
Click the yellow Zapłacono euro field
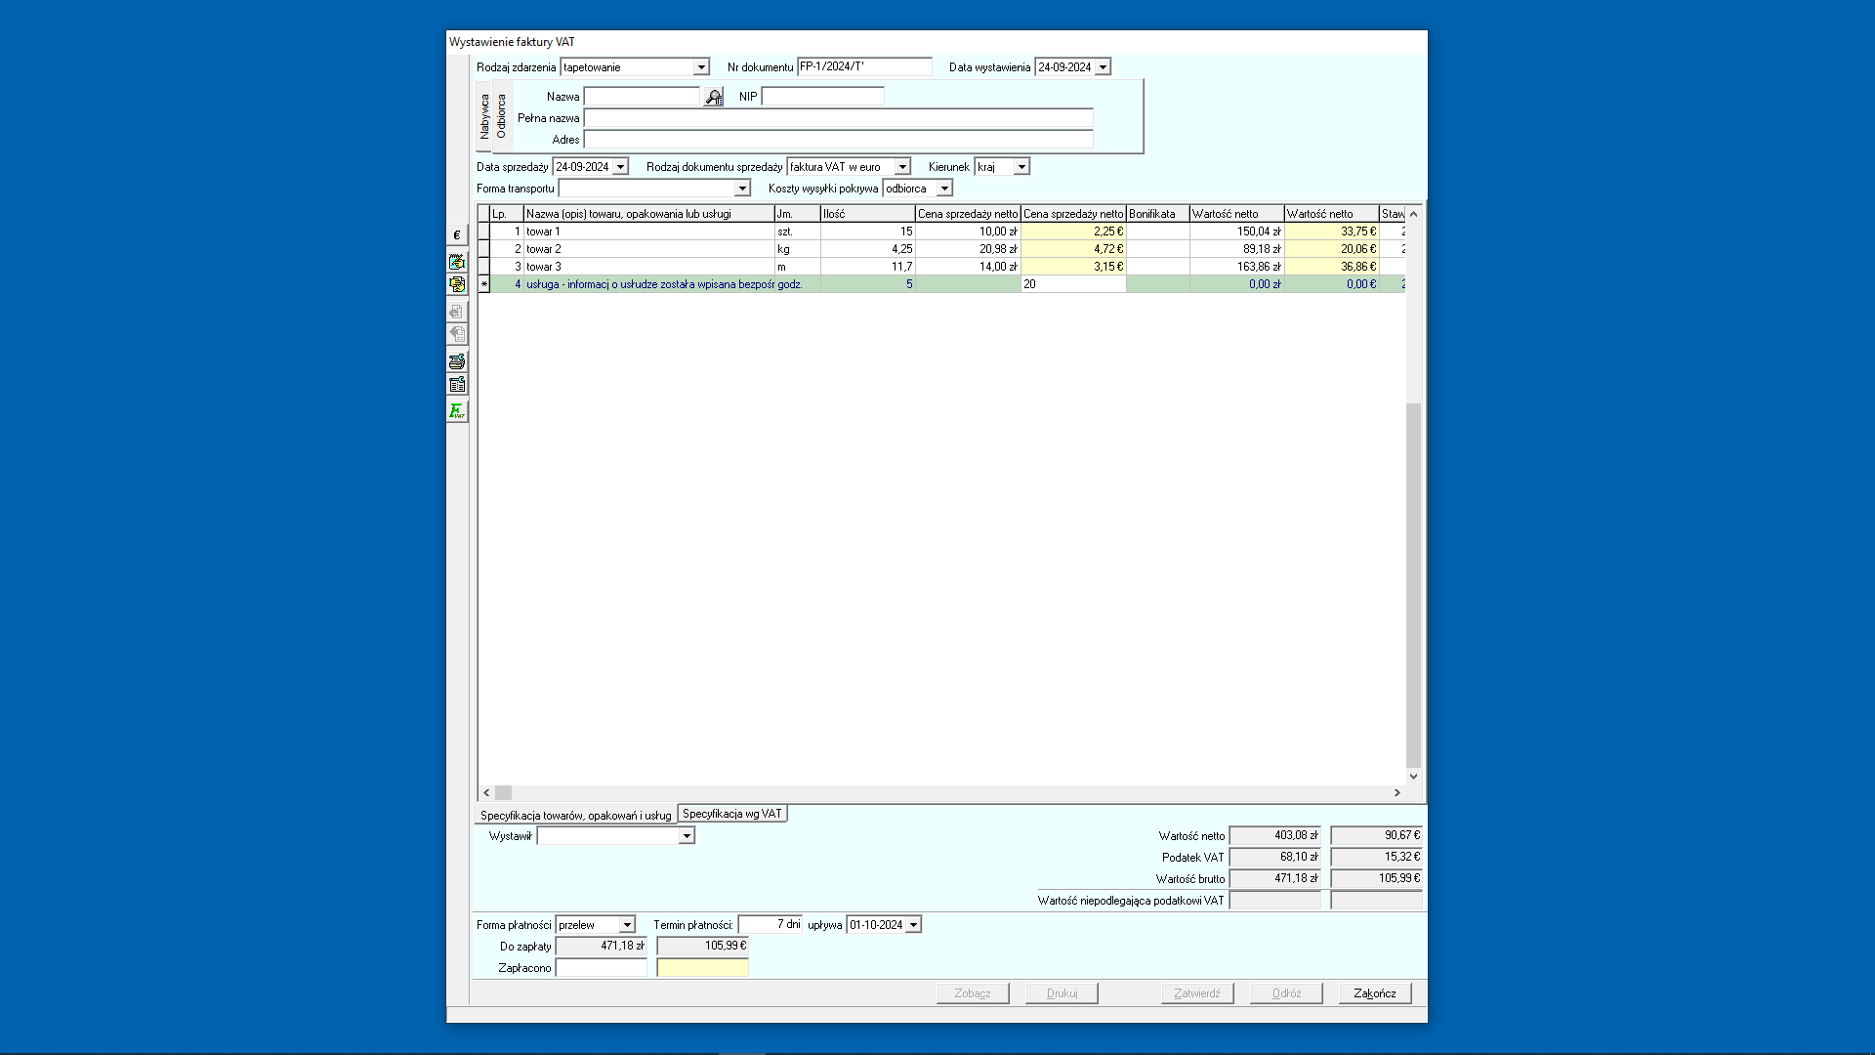(702, 967)
